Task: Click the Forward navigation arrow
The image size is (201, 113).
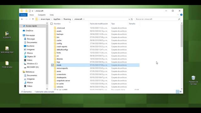Action: pos(26,19)
